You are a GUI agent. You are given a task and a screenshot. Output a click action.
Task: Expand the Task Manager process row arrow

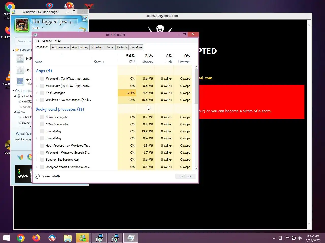pyautogui.click(x=37, y=93)
